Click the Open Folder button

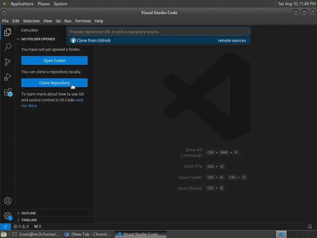click(x=54, y=60)
